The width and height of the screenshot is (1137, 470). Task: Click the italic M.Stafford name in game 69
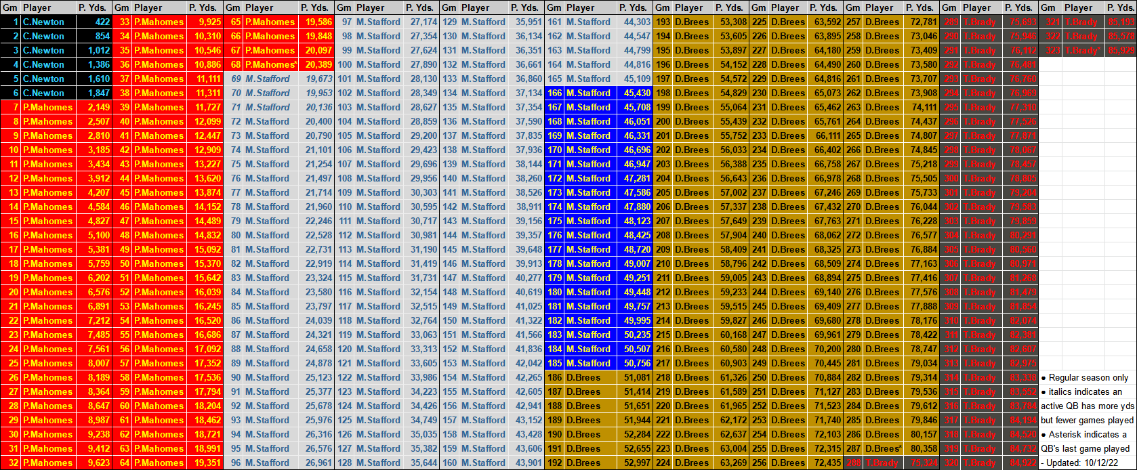tap(270, 79)
